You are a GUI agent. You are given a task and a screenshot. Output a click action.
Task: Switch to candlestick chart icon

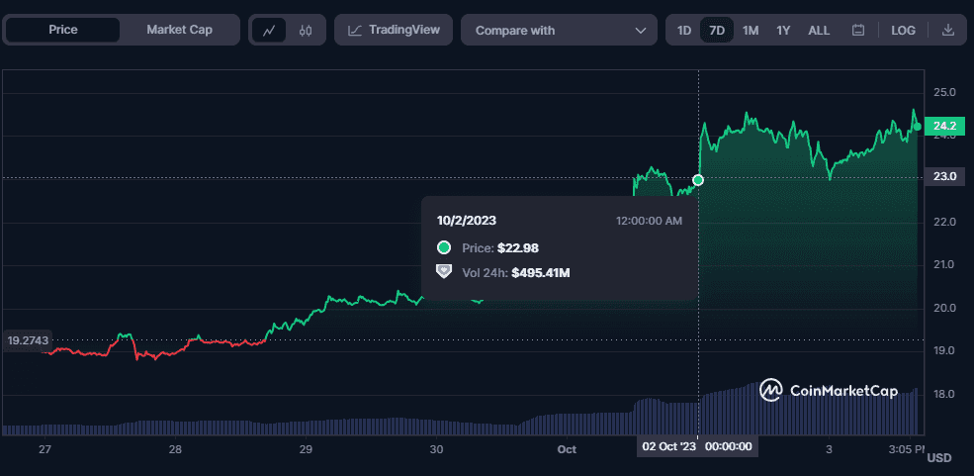pyautogui.click(x=306, y=30)
